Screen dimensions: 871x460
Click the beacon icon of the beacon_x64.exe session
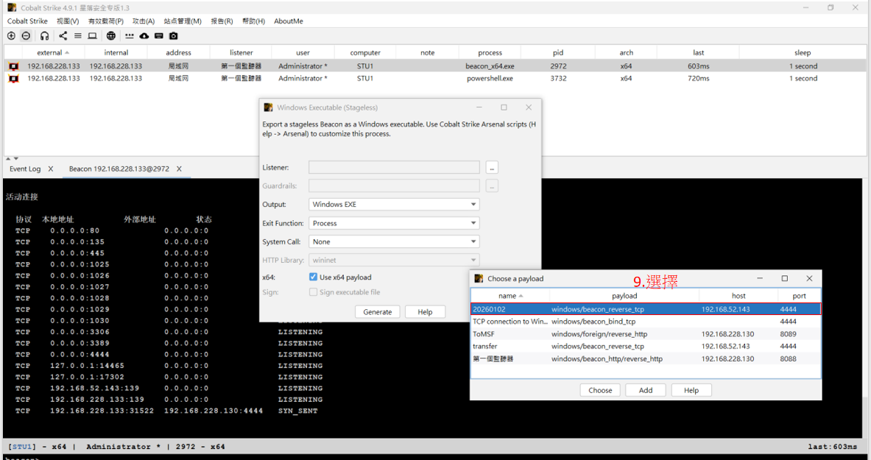[14, 66]
